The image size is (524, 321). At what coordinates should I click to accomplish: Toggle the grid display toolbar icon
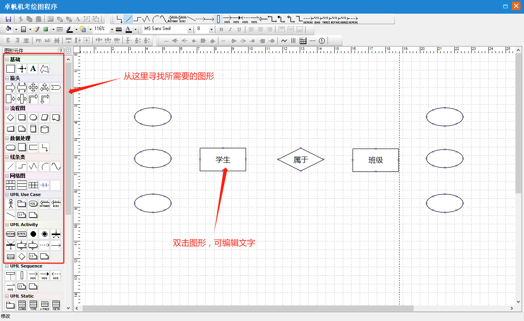click(x=303, y=41)
